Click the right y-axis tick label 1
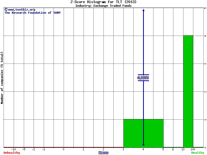This screenshot has height=155, width=207. point(205,120)
